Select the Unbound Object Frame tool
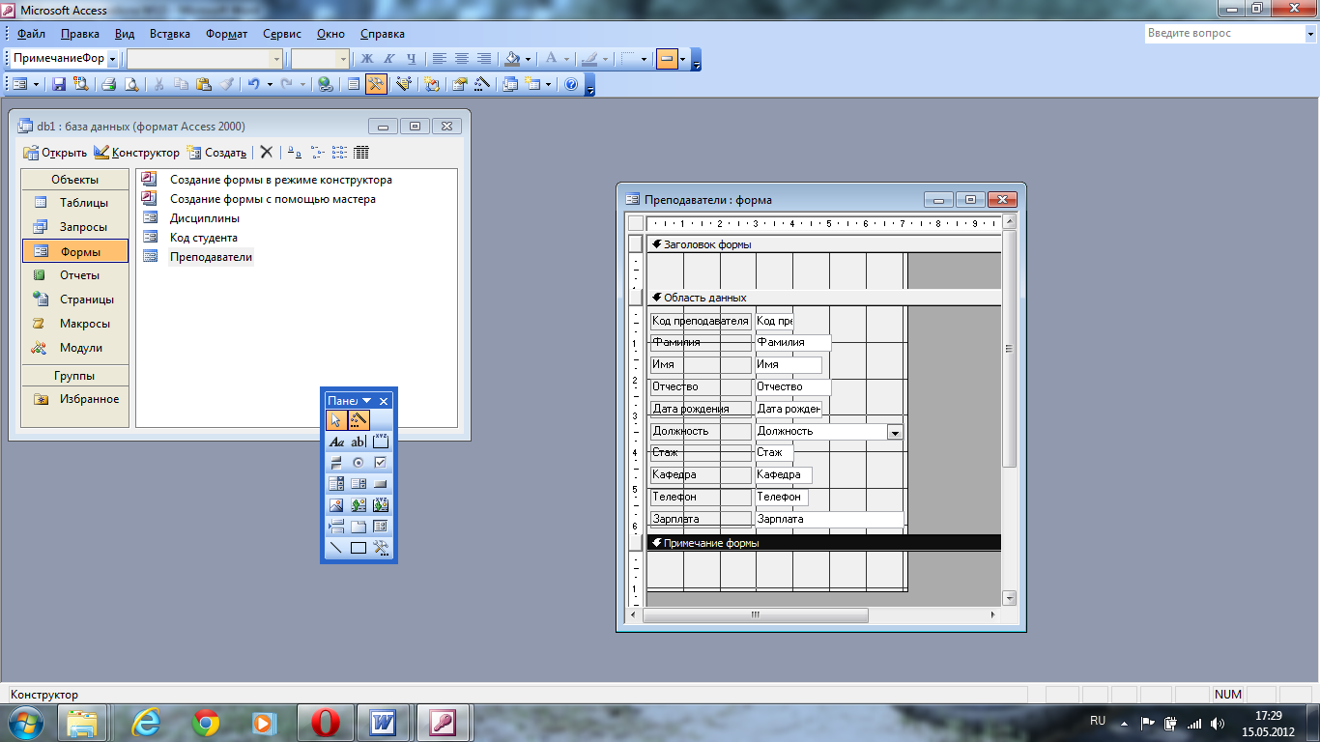 (x=359, y=504)
